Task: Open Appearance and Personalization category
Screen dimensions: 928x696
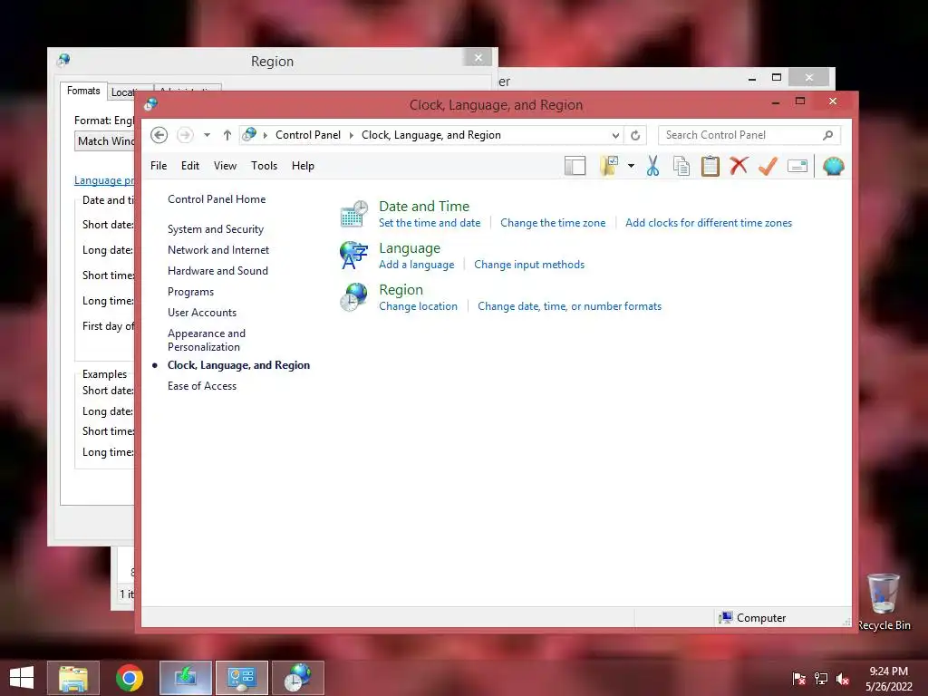Action: 207,341
